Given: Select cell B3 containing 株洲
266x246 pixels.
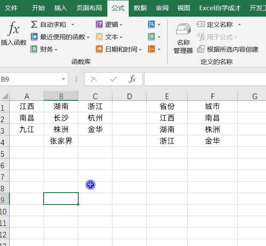Looking at the screenshot, I should 61,129.
